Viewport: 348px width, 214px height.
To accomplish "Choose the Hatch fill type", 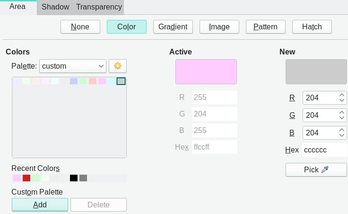I will 312,27.
